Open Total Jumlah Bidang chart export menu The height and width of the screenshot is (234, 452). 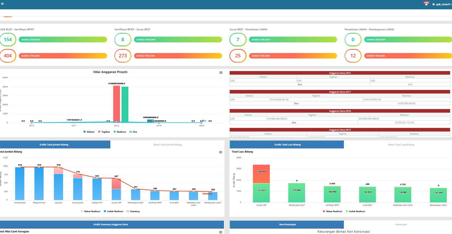click(x=220, y=152)
